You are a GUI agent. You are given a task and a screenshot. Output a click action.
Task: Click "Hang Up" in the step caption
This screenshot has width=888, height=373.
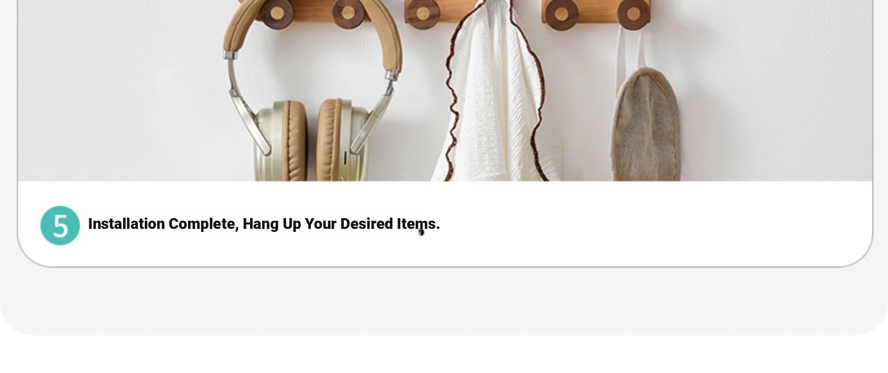pos(272,224)
